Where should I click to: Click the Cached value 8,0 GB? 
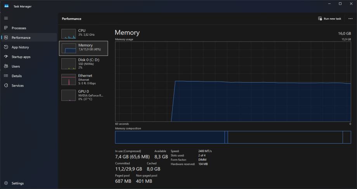click(x=153, y=169)
